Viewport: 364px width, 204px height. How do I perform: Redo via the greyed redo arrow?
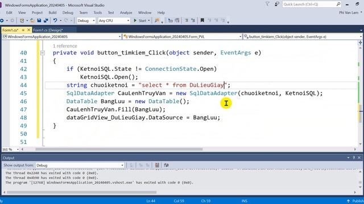[x=66, y=20]
